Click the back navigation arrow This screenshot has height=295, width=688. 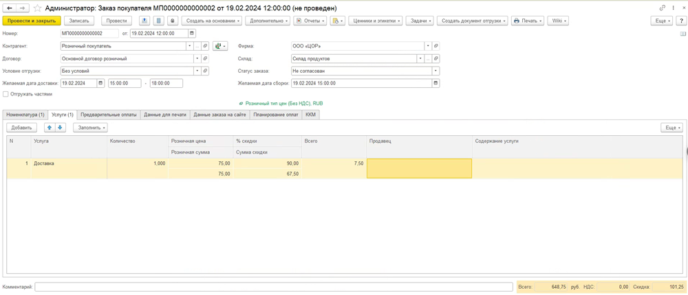click(10, 8)
